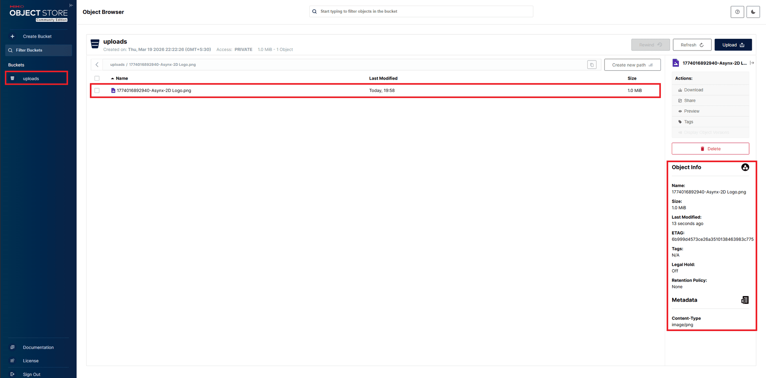The width and height of the screenshot is (766, 378).
Task: Click the file icon in details panel header
Action: click(x=675, y=63)
